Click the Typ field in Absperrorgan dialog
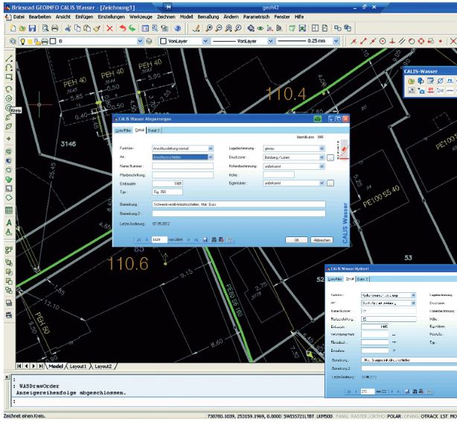This screenshot has height=422, width=457. tap(167, 192)
